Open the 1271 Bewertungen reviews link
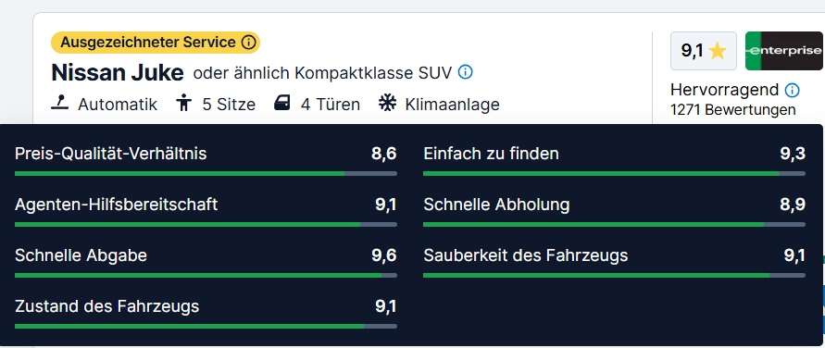Screen dimensions: 825x348 point(733,110)
